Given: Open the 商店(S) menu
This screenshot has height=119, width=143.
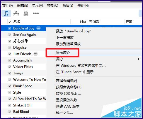Looking at the screenshot, I should tap(68, 6).
